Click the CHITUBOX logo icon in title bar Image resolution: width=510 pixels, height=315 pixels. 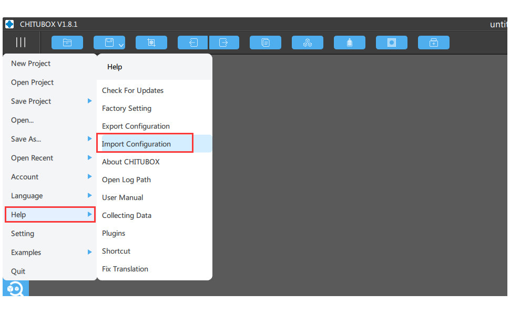pyautogui.click(x=9, y=24)
